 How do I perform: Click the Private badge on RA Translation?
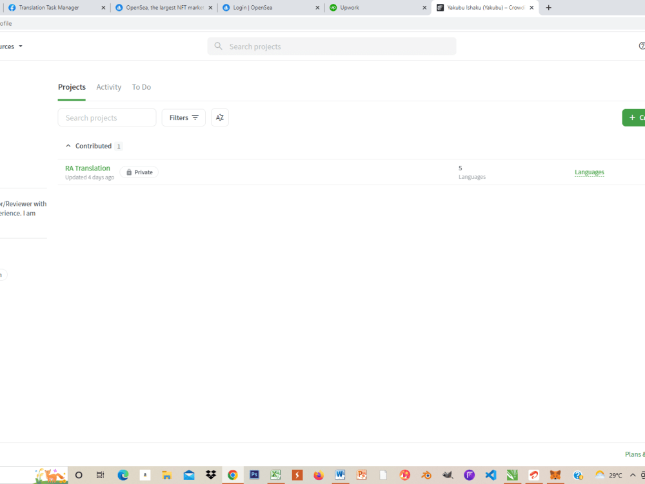139,172
